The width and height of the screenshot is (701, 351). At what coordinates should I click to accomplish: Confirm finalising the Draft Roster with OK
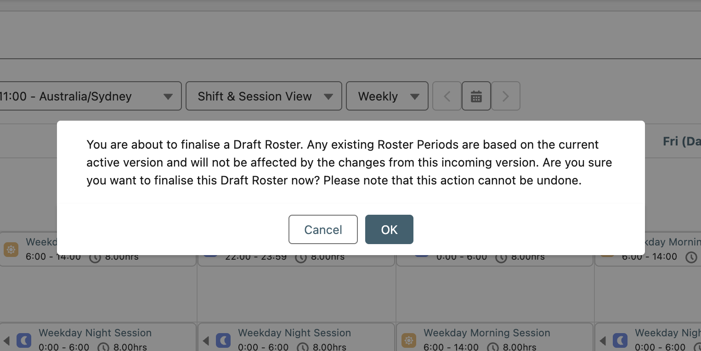(389, 229)
